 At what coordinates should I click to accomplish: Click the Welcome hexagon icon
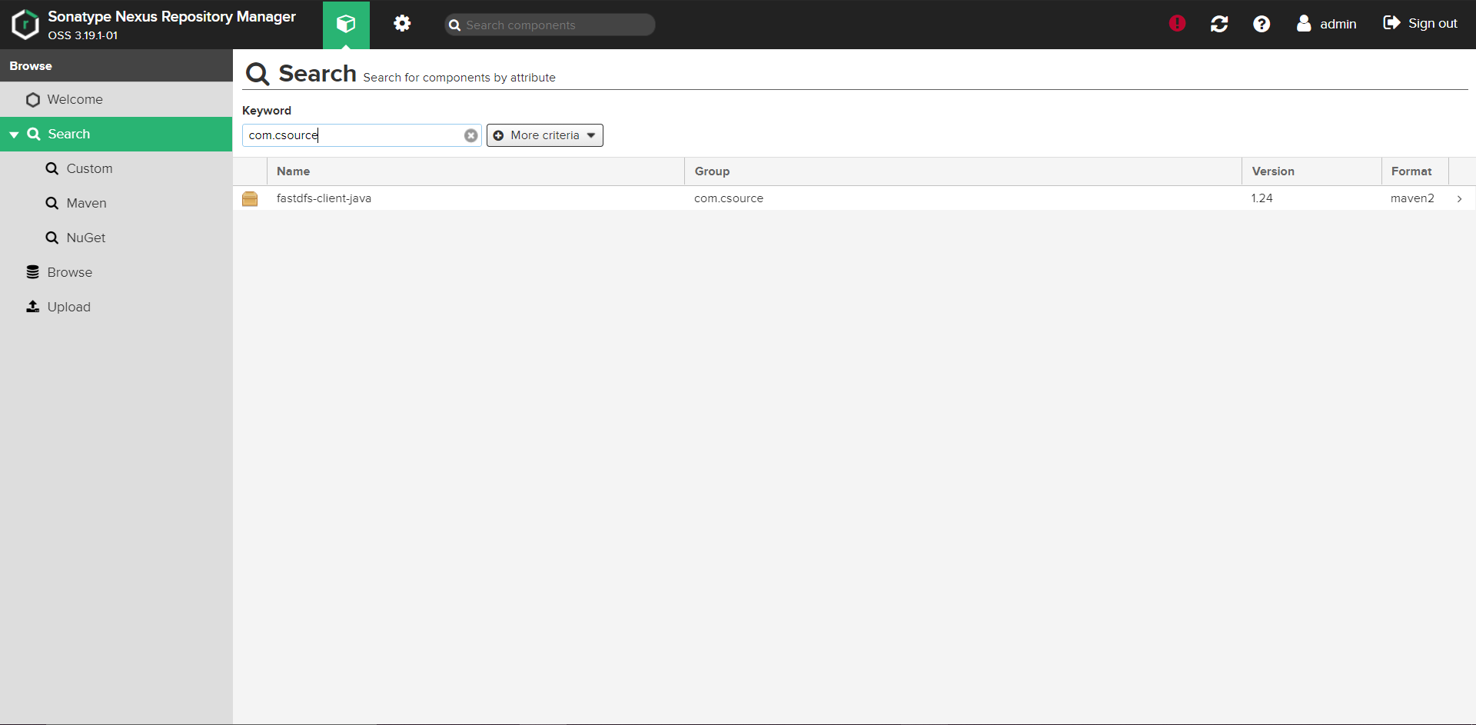[32, 100]
